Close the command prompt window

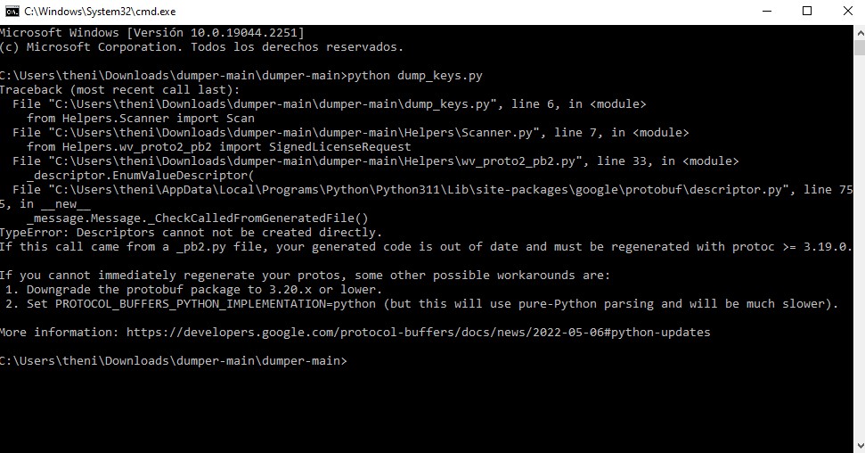[x=846, y=11]
